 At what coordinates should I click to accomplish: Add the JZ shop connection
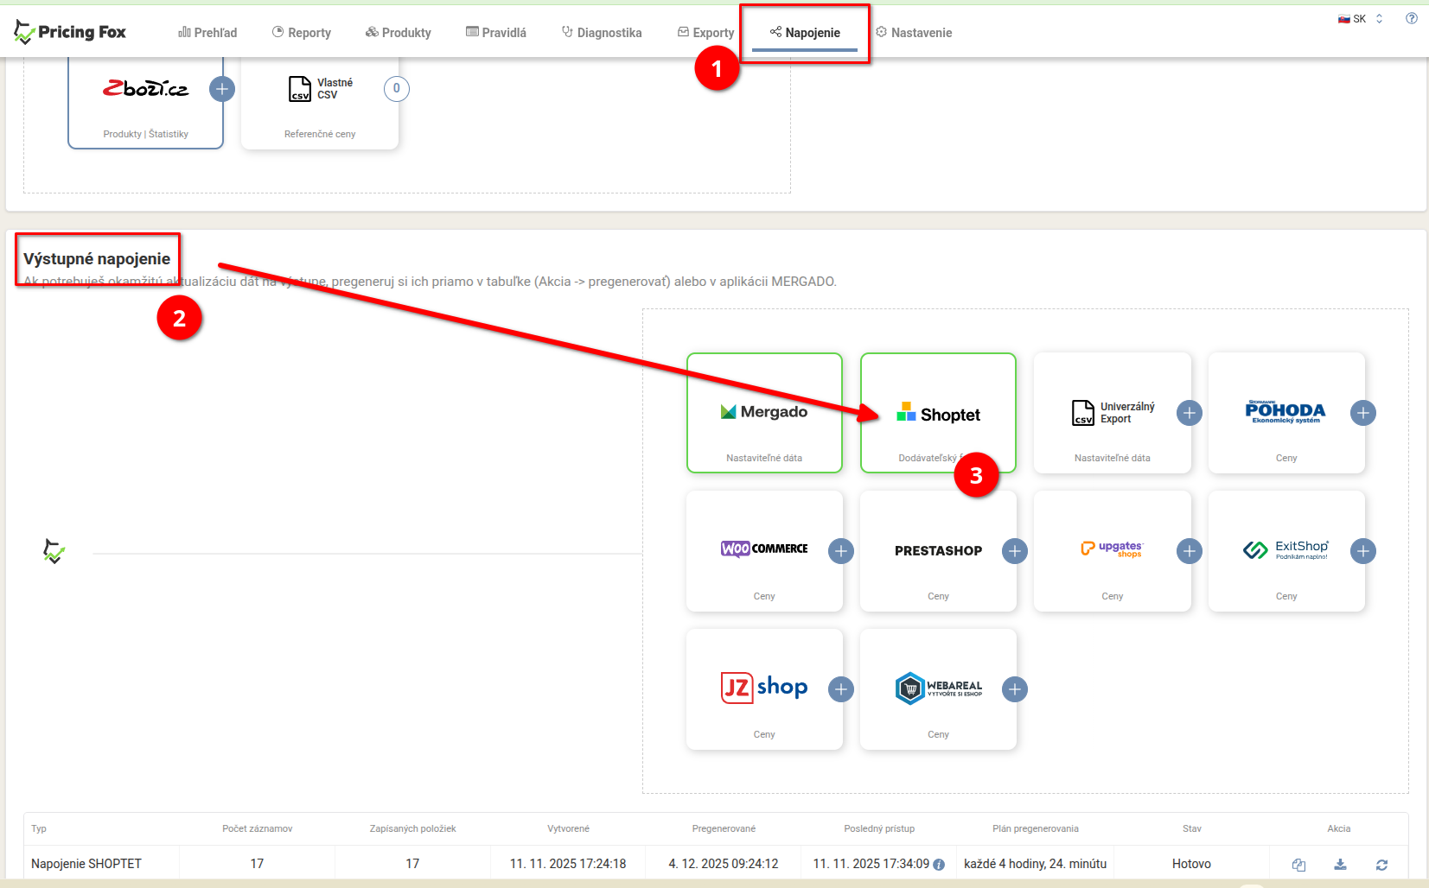click(x=840, y=689)
